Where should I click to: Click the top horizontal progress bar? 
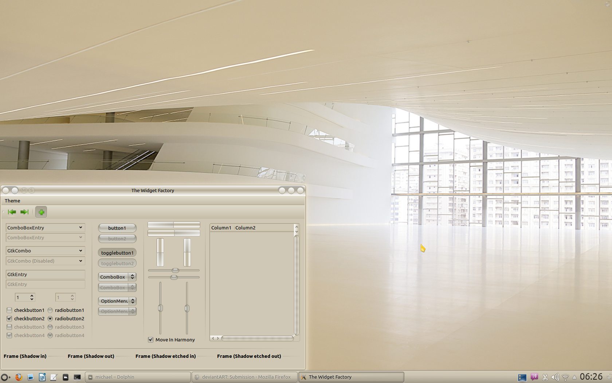[x=174, y=225]
